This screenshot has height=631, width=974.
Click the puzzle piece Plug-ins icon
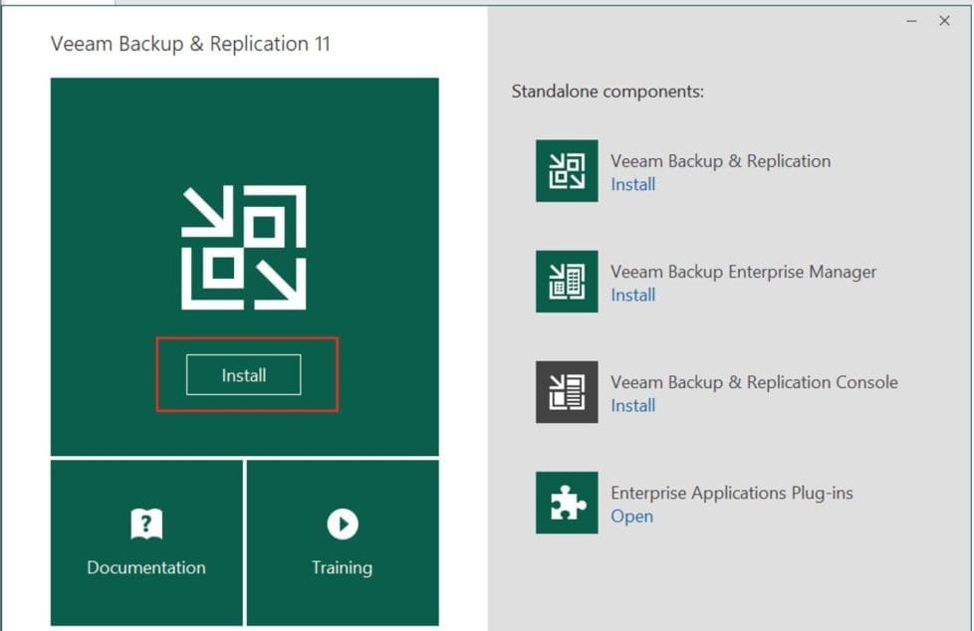(567, 503)
